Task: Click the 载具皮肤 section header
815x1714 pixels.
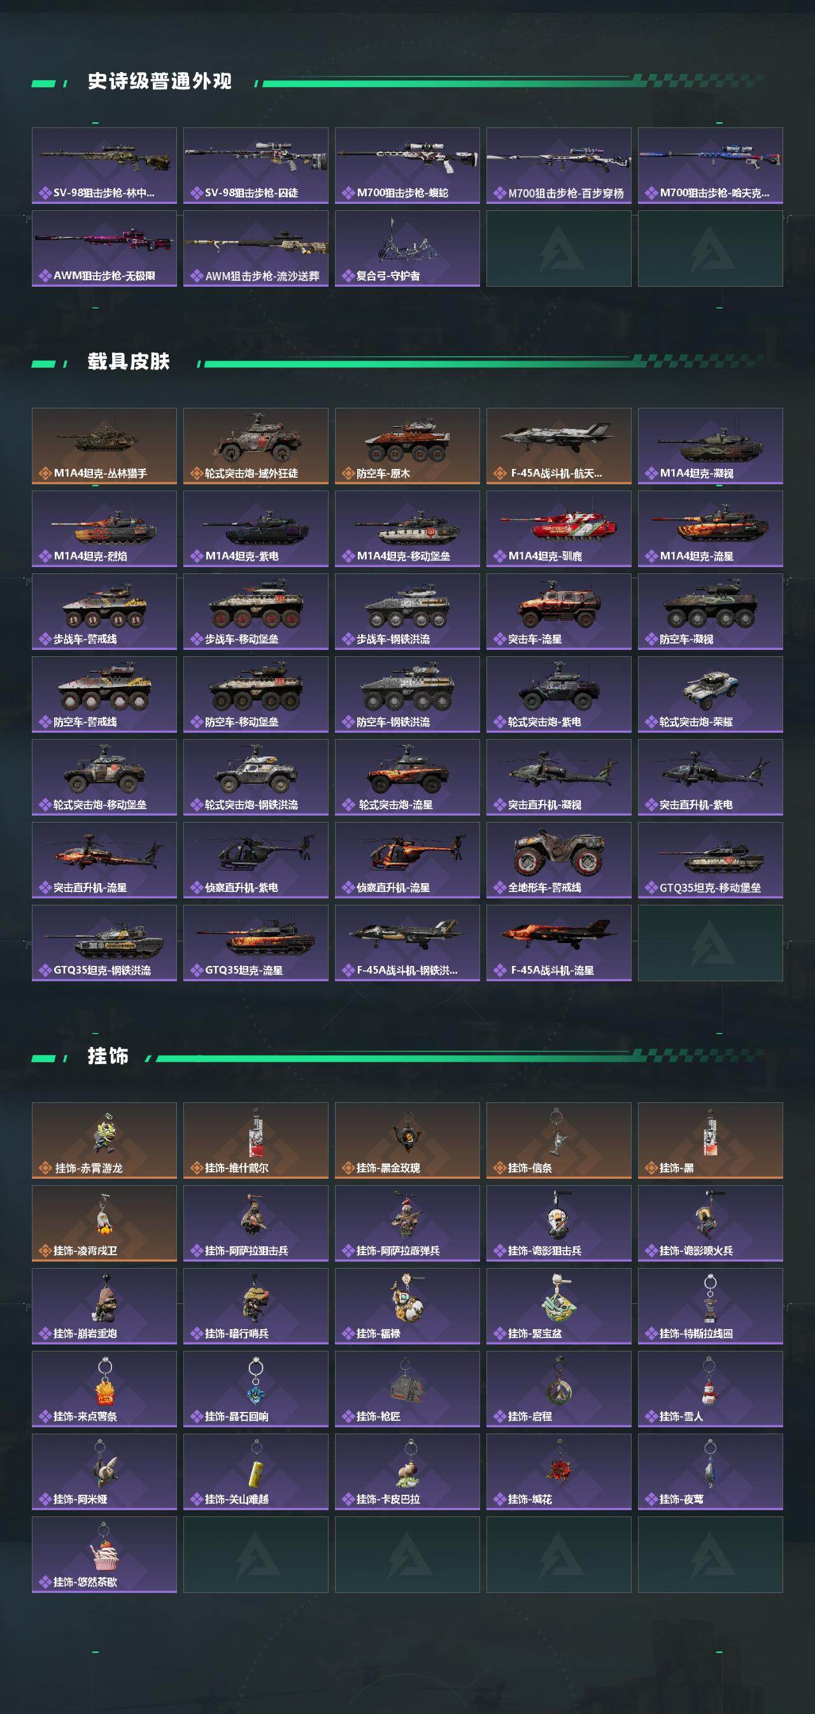Action: coord(129,361)
